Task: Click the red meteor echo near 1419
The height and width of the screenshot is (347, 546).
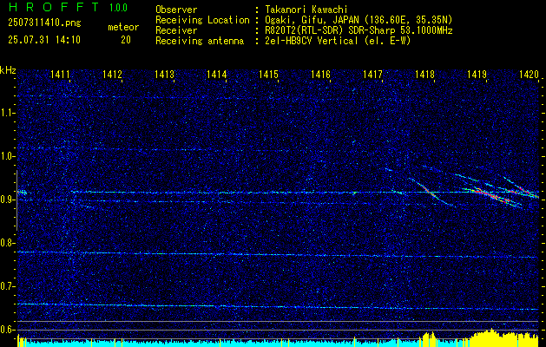Action: [493, 195]
